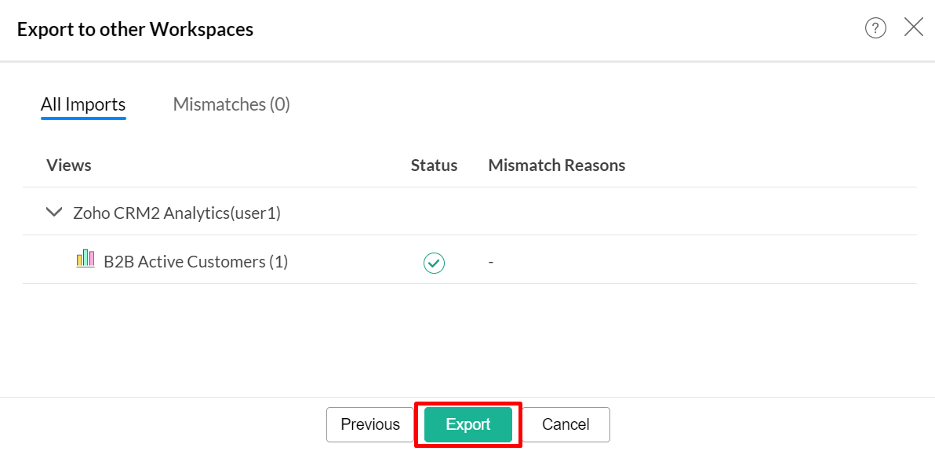Cancel the export operation

566,424
